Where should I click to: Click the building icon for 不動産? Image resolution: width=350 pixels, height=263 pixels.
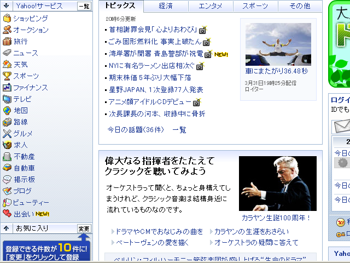[7, 157]
